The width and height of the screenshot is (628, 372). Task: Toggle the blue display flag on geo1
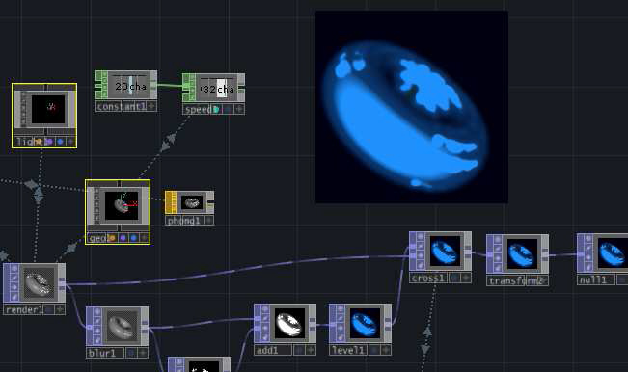tap(133, 238)
